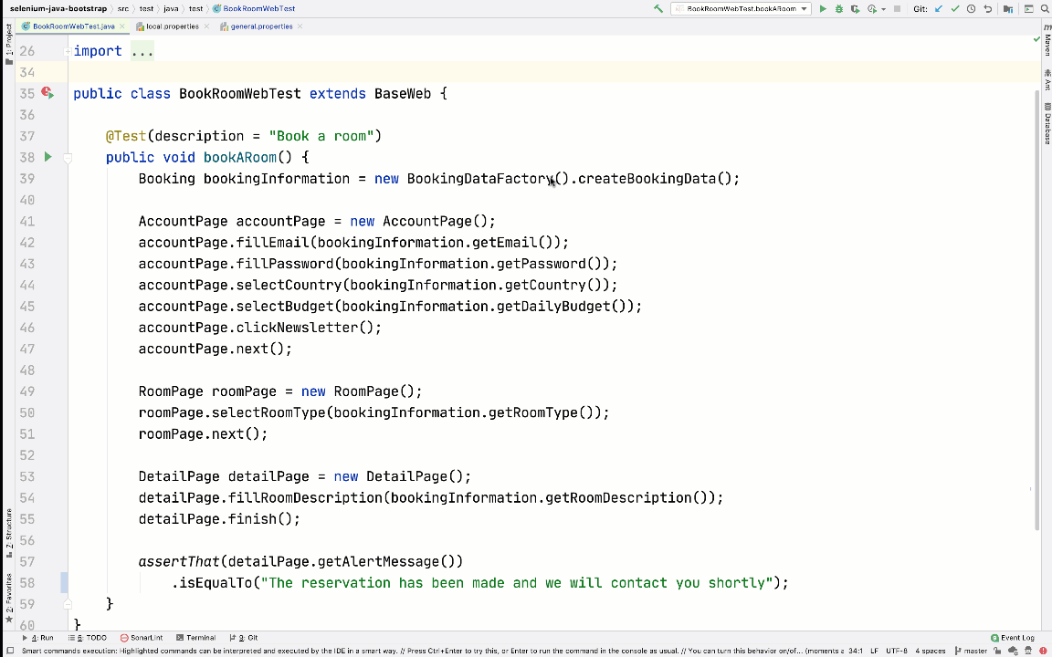This screenshot has height=657, width=1052.
Task: Open the Project tool window
Action: 9,44
